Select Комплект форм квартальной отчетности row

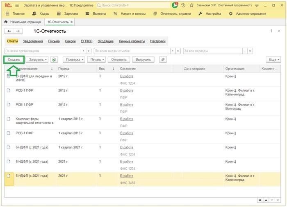(x=143, y=122)
